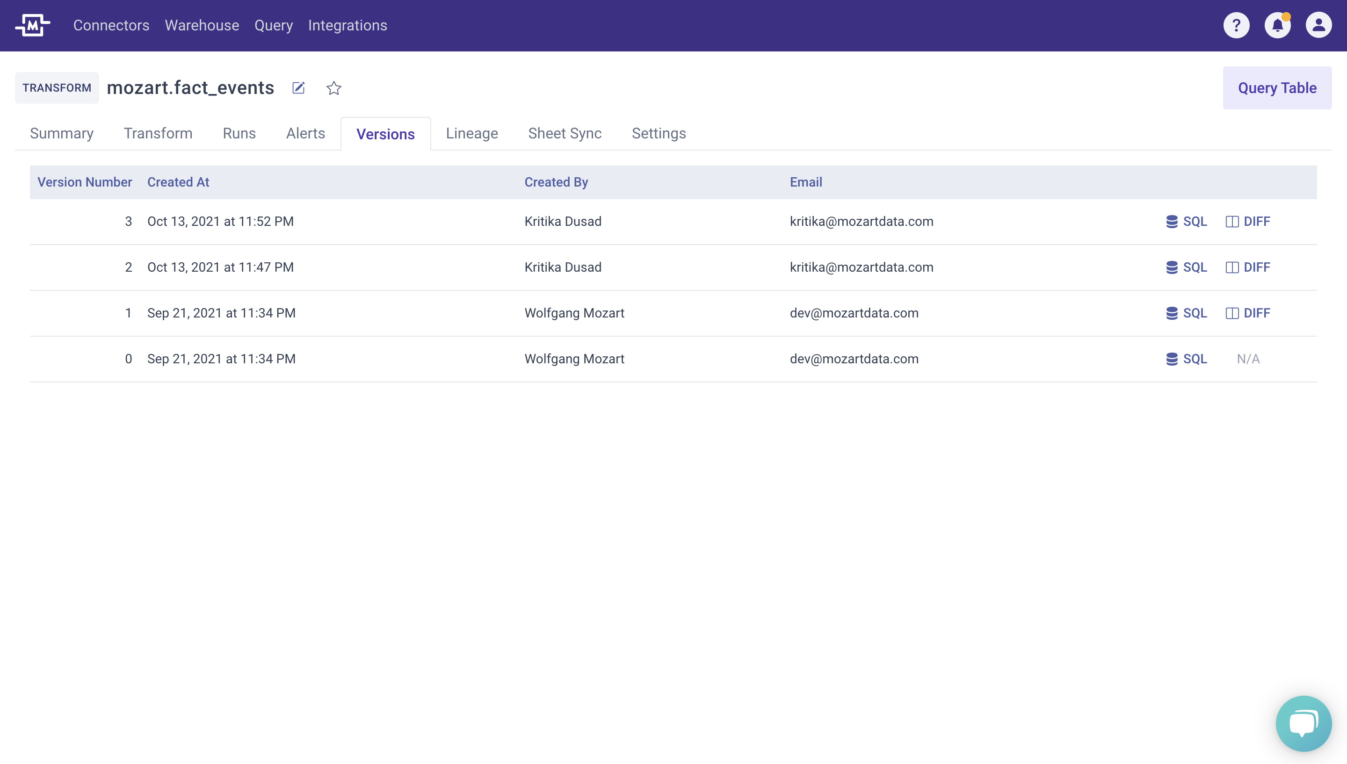This screenshot has width=1347, height=764.
Task: Click the N/A label in version 0 row
Action: (1248, 359)
